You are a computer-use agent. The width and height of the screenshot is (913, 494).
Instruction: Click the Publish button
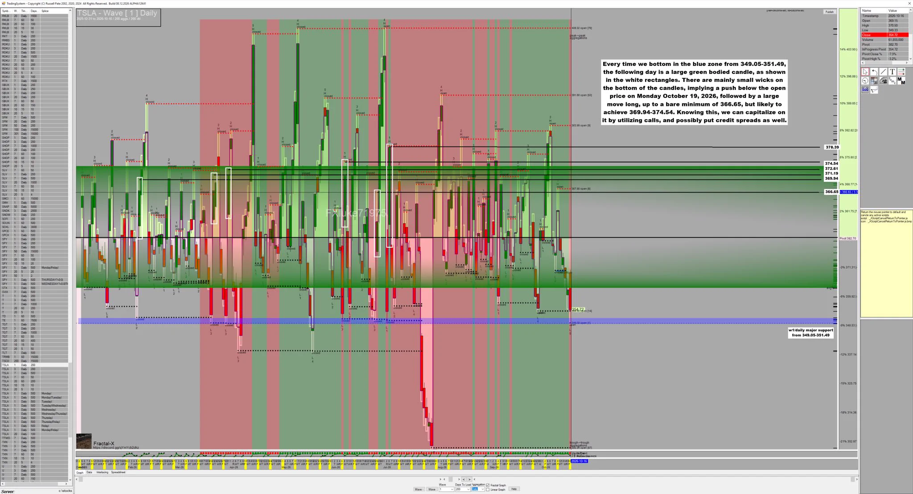coord(829,12)
